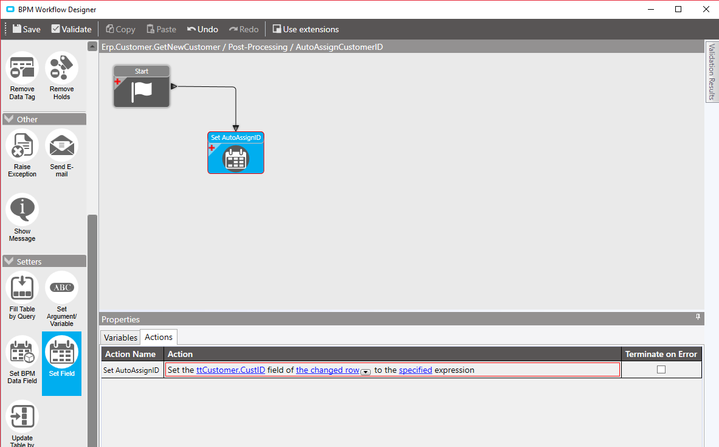Click the BPM Workflow Designer title icon
Screen dimensions: 719x447
10,9
